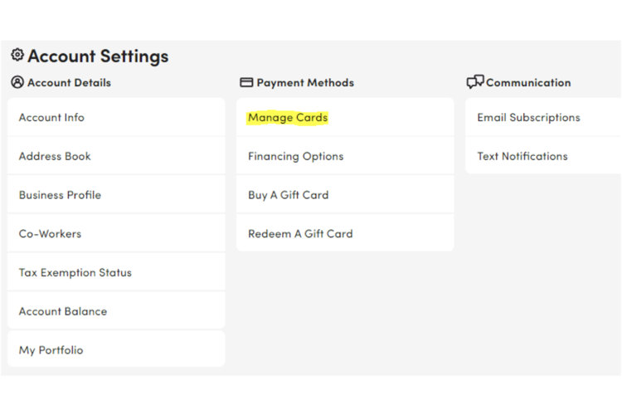622x415 pixels.
Task: Open the Co-Workers page
Action: tap(51, 234)
